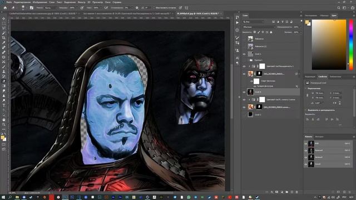Switch to the Свойства panel tab
Viewport: 356px width, 200px height.
pos(323,77)
